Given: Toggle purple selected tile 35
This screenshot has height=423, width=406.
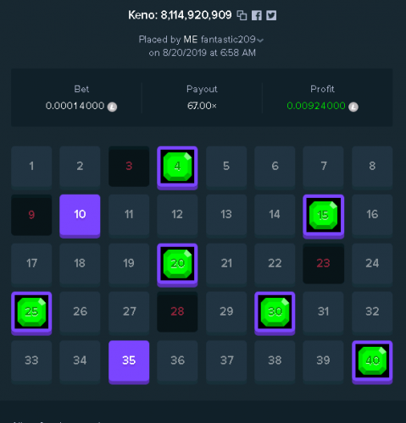Looking at the screenshot, I should pyautogui.click(x=129, y=362).
